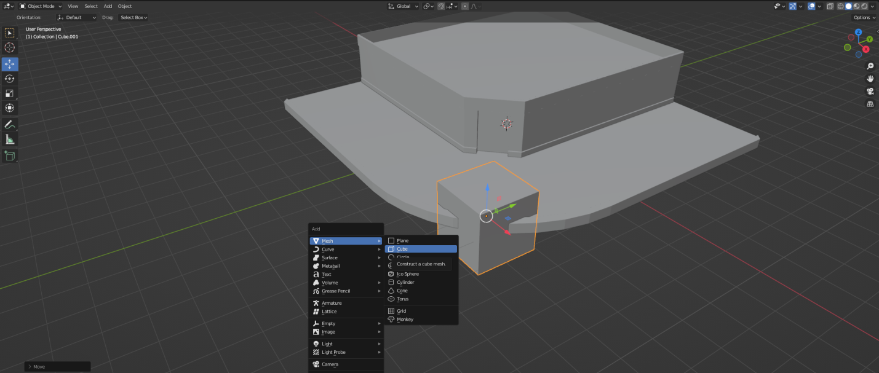The width and height of the screenshot is (879, 373).
Task: Choose Camera in Add menu
Action: tap(346, 364)
